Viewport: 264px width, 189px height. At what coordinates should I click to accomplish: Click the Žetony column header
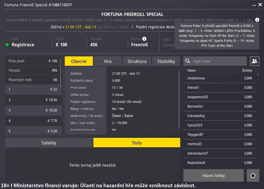click(247, 70)
